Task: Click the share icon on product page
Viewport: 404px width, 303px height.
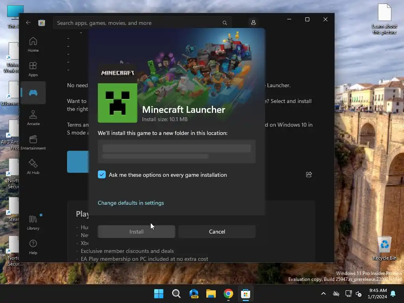Action: pos(309,174)
